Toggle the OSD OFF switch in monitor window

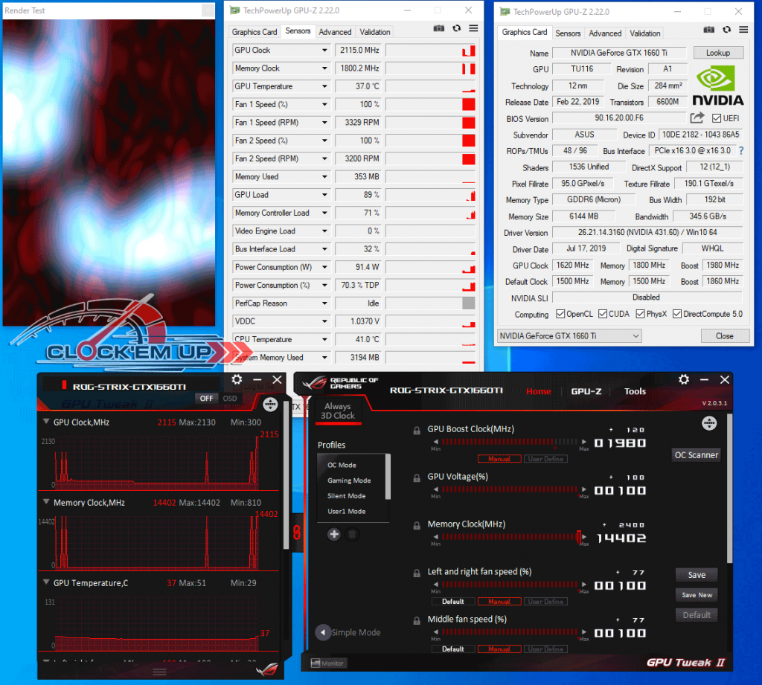pos(208,398)
